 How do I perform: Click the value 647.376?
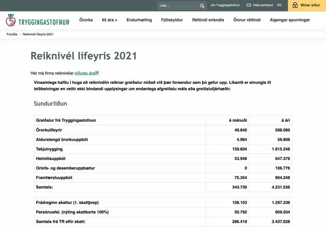(x=283, y=159)
